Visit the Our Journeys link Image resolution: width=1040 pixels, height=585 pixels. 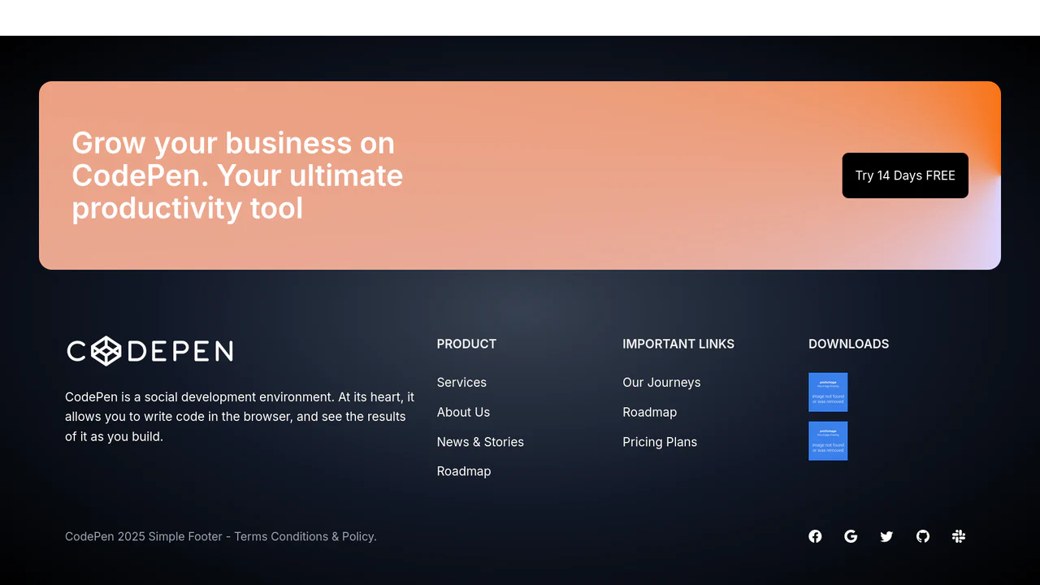(x=661, y=383)
